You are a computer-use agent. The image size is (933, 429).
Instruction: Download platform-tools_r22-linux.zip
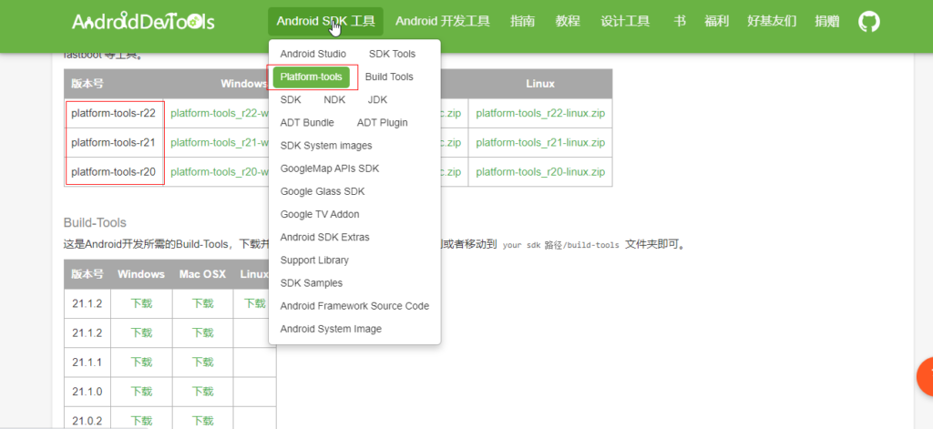tap(540, 114)
